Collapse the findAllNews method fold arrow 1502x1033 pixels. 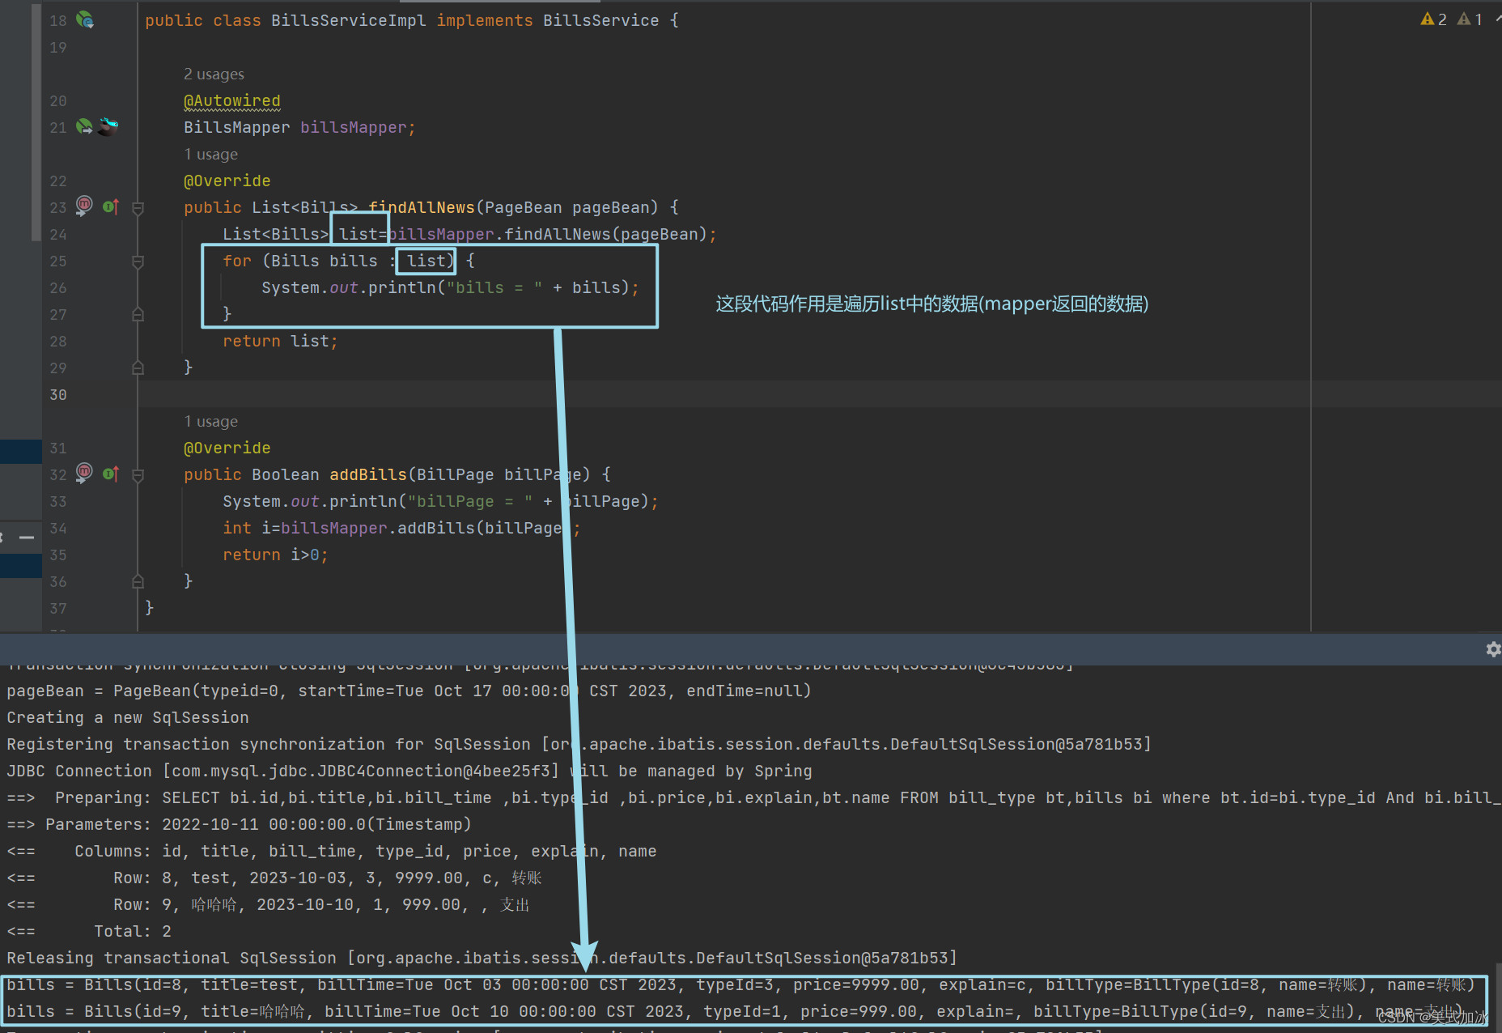click(x=138, y=206)
